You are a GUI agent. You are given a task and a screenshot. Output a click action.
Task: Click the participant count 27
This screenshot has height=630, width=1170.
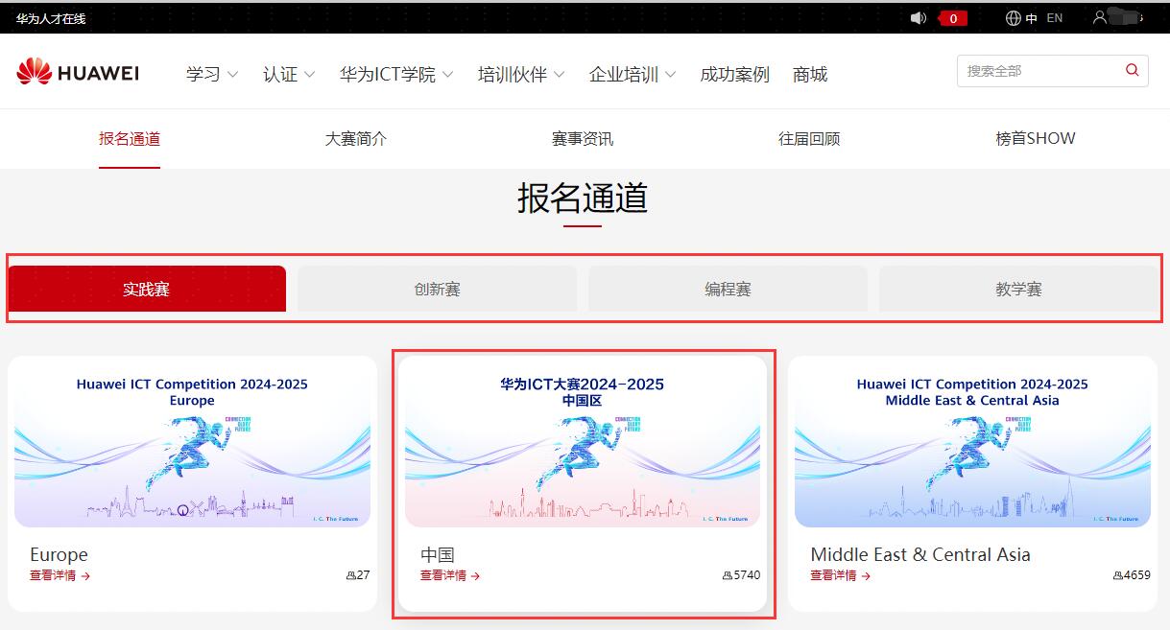point(363,575)
